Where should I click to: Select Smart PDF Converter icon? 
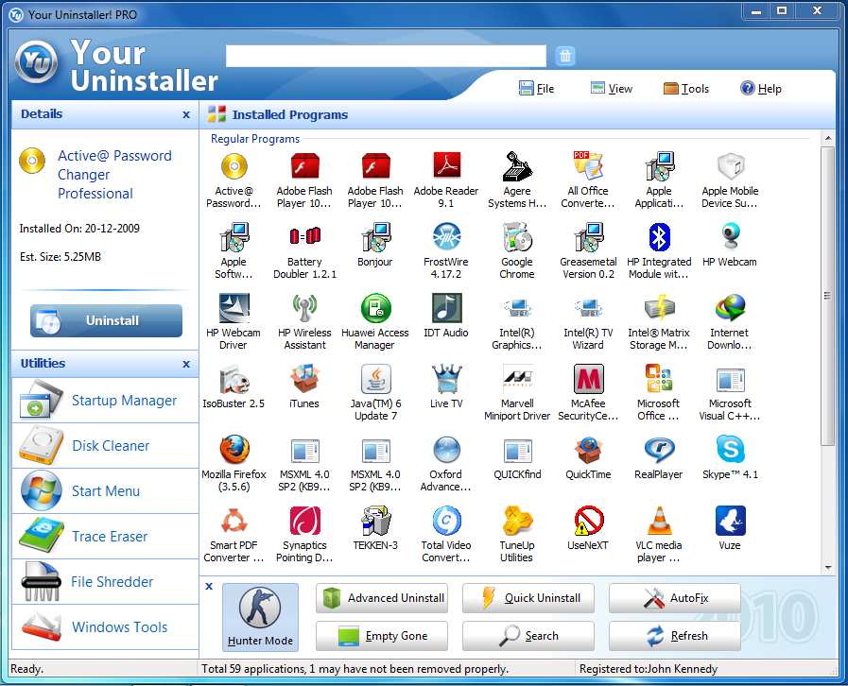(x=234, y=521)
